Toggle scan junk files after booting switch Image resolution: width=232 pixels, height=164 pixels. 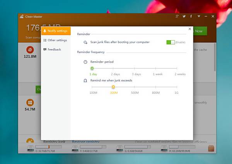coord(171,42)
